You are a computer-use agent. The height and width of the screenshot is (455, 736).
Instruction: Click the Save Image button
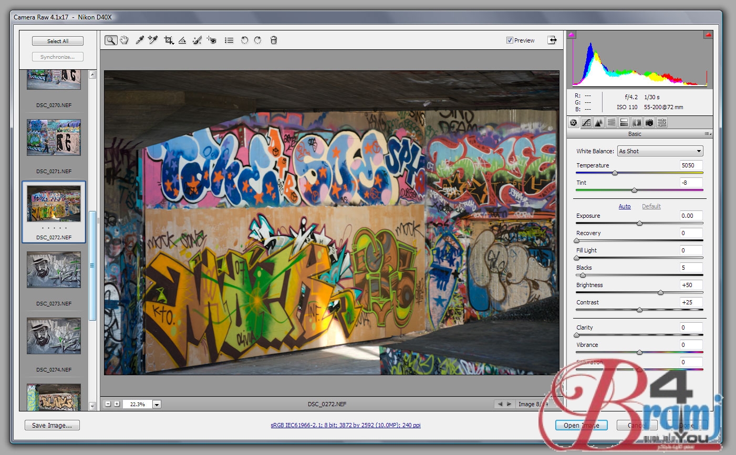pyautogui.click(x=52, y=425)
